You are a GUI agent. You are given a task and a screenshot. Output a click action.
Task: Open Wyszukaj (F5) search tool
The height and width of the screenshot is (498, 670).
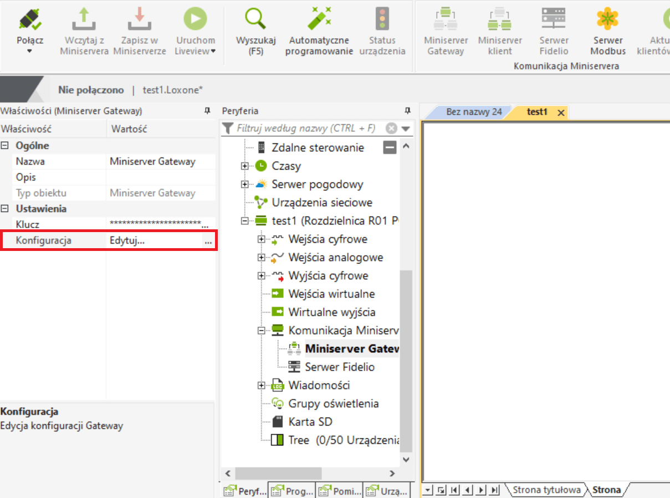click(x=255, y=20)
